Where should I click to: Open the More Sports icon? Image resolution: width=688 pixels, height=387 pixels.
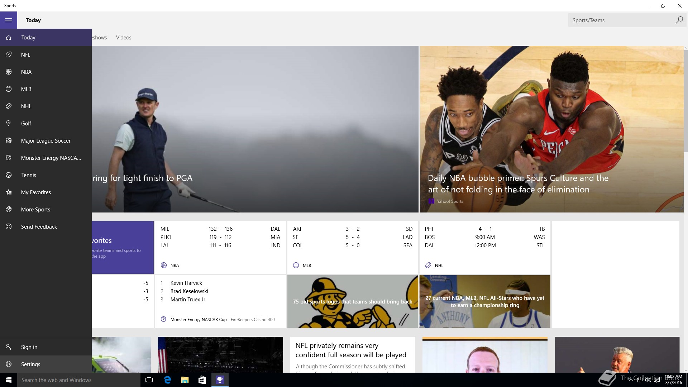point(9,210)
